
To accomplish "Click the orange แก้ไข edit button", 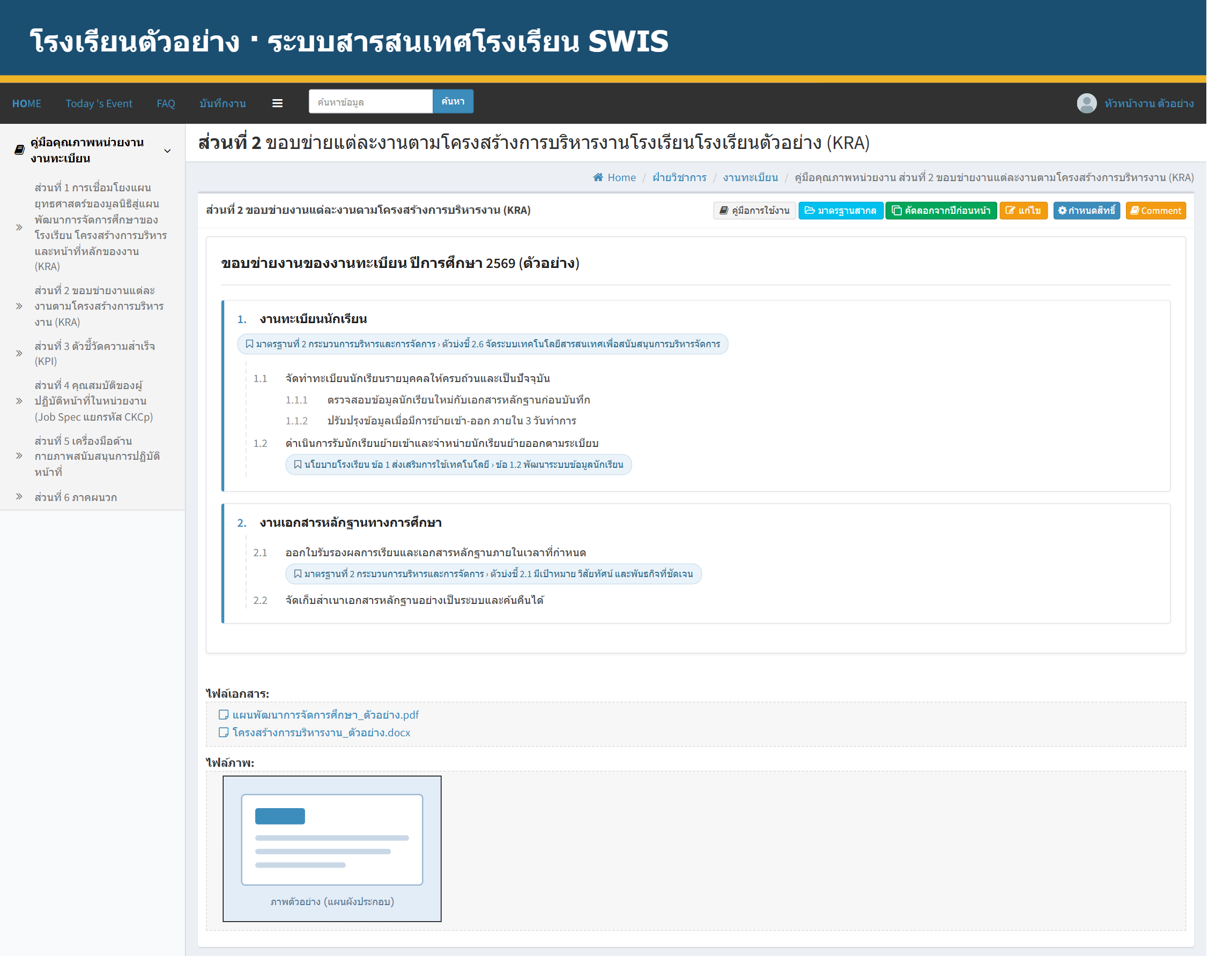I will pos(1024,211).
